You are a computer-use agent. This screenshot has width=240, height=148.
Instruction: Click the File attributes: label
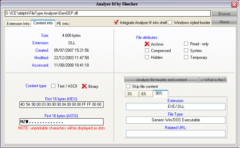coord(147,38)
